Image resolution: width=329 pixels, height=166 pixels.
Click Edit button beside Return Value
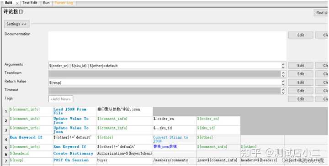[301, 83]
